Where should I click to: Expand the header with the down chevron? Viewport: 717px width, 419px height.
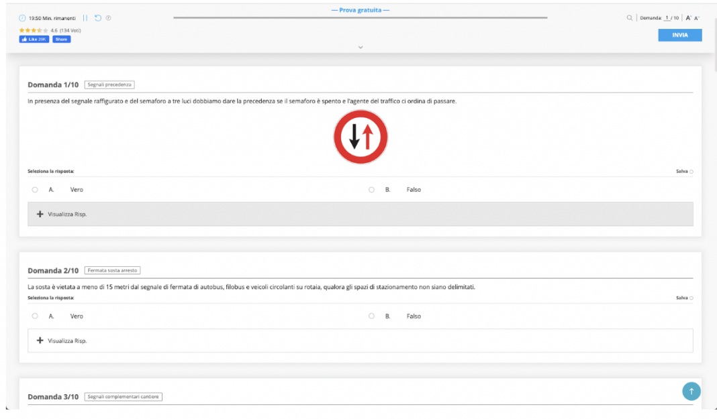[x=361, y=47]
